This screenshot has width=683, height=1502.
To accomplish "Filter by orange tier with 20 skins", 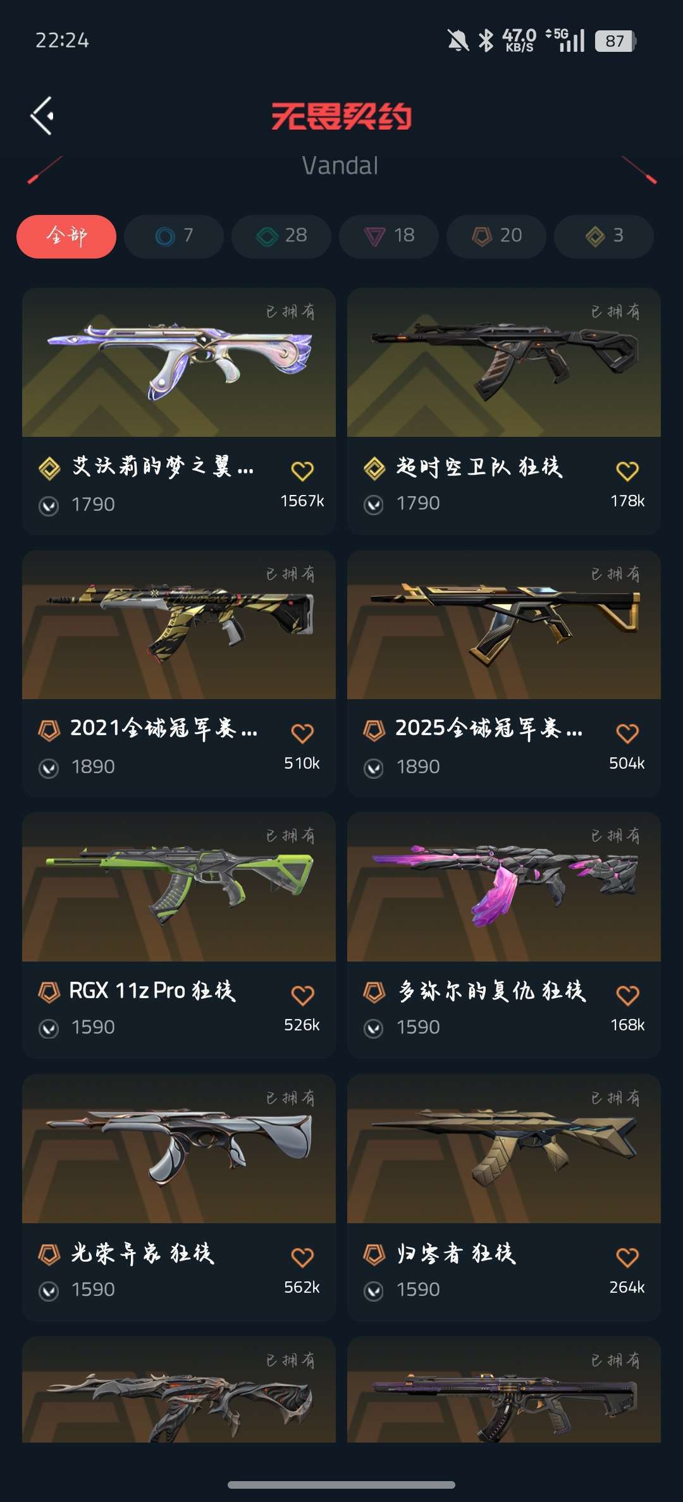I will (496, 236).
